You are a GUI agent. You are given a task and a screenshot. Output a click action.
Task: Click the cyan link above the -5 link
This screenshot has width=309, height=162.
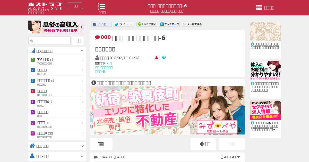[104, 68]
